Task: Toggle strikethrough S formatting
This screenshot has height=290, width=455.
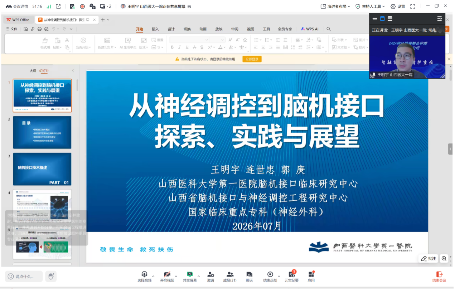Action: click(x=202, y=47)
